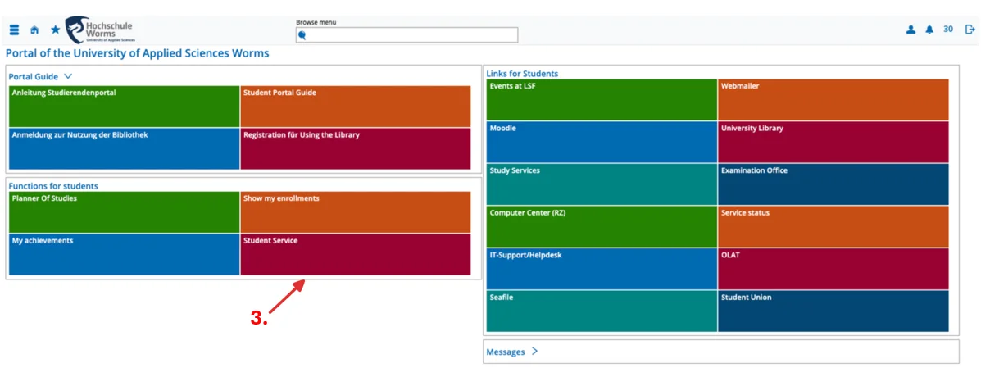This screenshot has width=981, height=377.
Task: Expand the Messages section chevron
Action: click(534, 352)
